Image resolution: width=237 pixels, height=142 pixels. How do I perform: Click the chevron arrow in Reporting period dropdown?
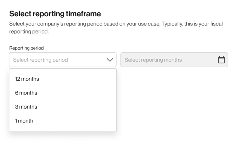[110, 60]
